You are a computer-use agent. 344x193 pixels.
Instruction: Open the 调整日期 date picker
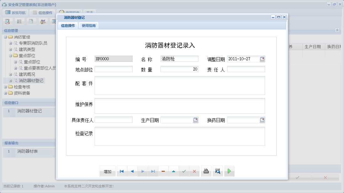263,58
